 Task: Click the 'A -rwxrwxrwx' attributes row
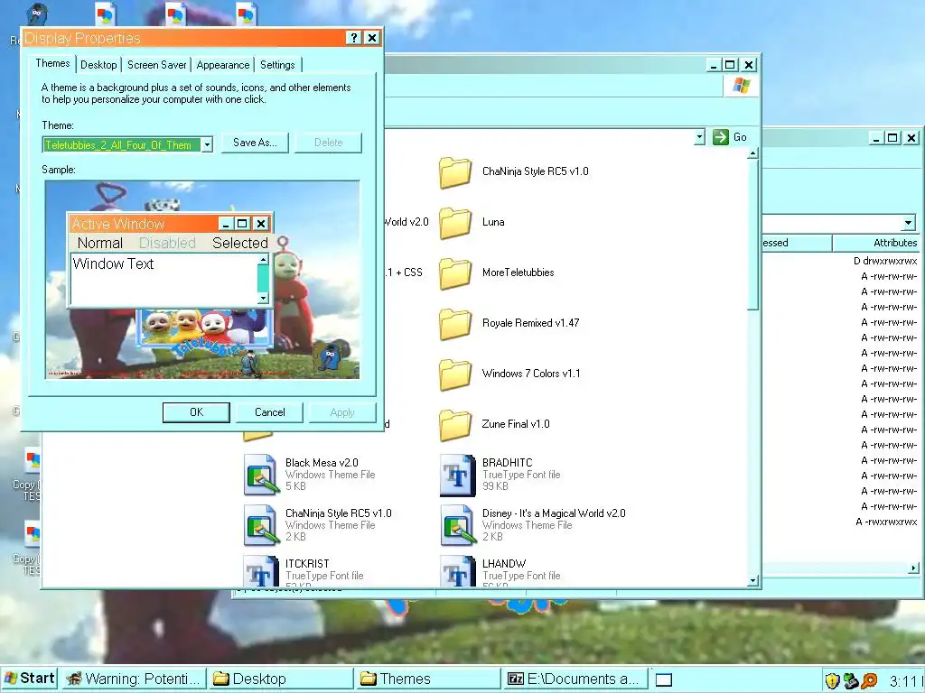pyautogui.click(x=886, y=522)
